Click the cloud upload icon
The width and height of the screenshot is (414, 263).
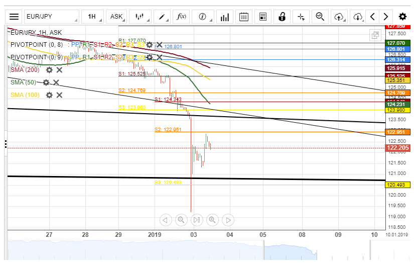[339, 17]
